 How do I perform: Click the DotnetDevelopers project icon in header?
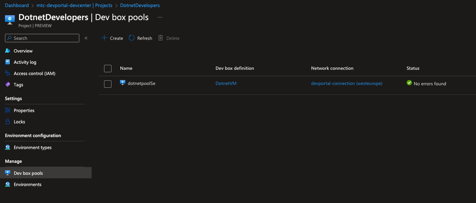[10, 20]
